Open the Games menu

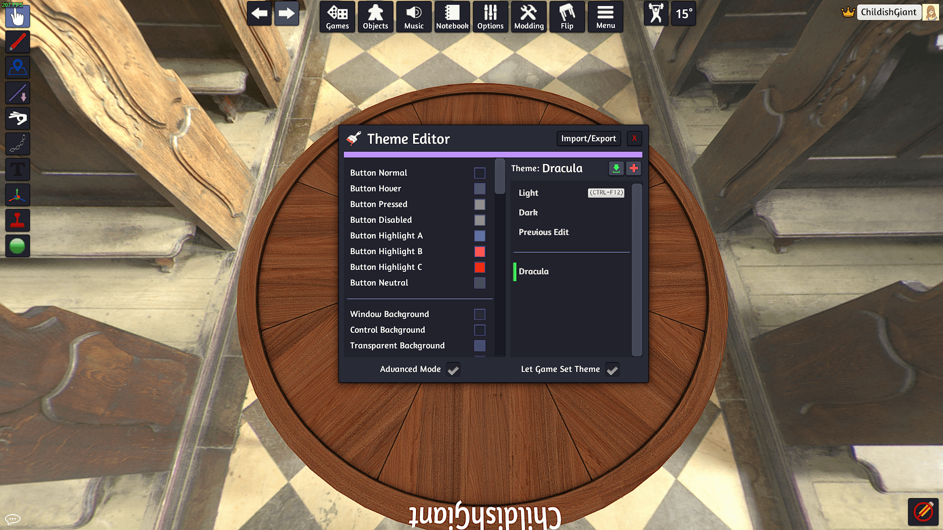coord(337,17)
